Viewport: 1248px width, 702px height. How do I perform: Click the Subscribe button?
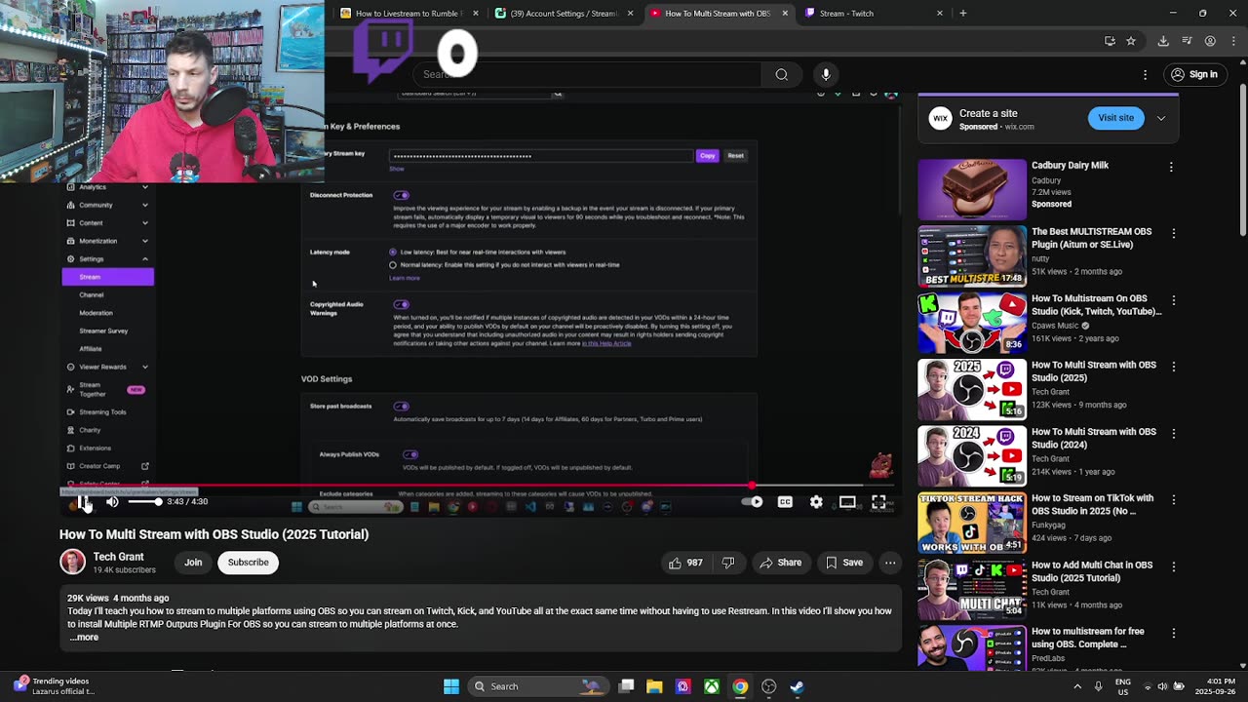point(248,563)
